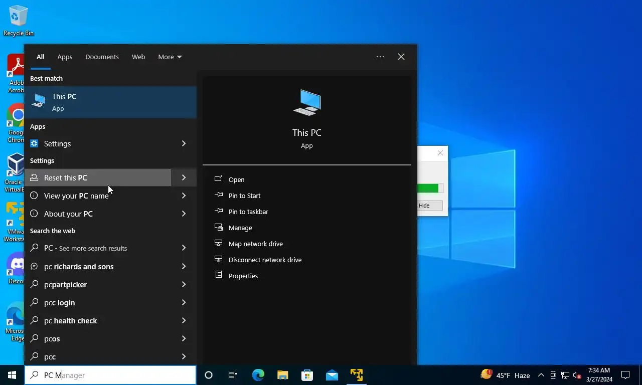This screenshot has height=385, width=642.
Task: Click the Hide button in the background dialog
Action: click(x=430, y=206)
